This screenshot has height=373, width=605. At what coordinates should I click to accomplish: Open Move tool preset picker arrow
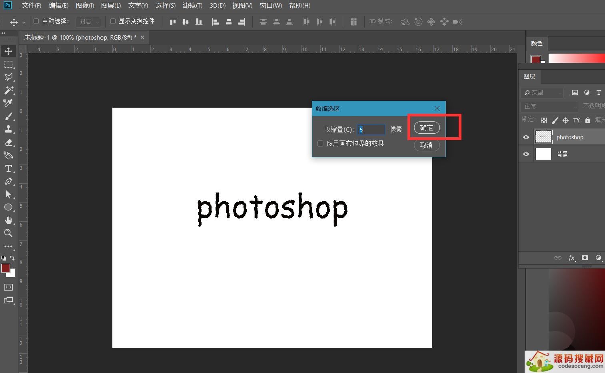[24, 22]
